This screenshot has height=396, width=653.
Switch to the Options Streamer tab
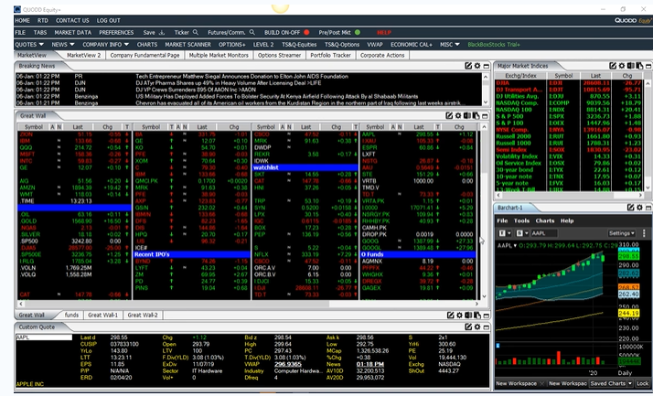tap(280, 55)
